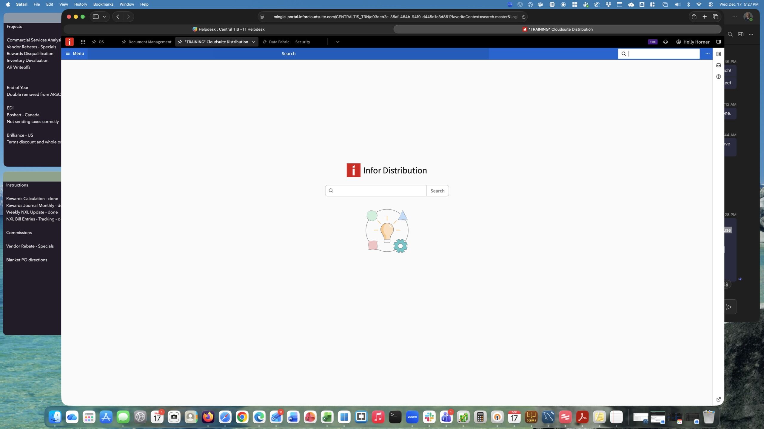Reload the page with the refresh icon
764x429 pixels.
click(523, 17)
